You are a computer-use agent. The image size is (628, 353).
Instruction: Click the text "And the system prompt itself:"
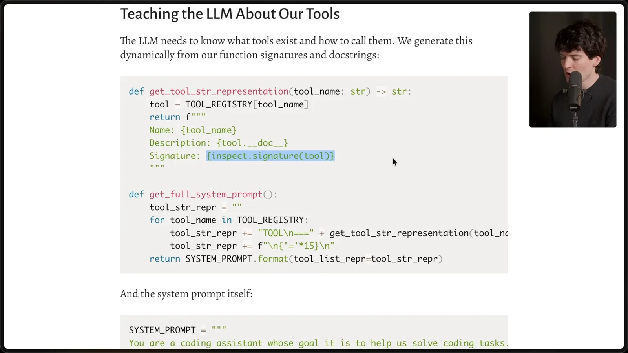coord(186,294)
